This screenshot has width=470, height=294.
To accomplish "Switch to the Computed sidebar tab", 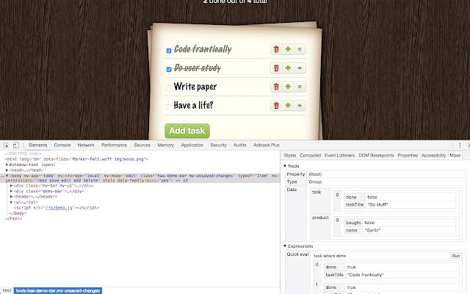I will pyautogui.click(x=310, y=155).
